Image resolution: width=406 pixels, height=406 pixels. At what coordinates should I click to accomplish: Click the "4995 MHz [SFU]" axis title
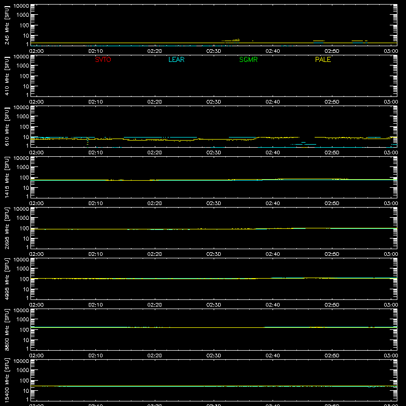(x=7, y=279)
